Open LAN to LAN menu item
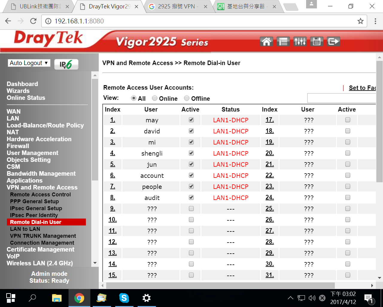The width and height of the screenshot is (383, 307). click(x=25, y=229)
